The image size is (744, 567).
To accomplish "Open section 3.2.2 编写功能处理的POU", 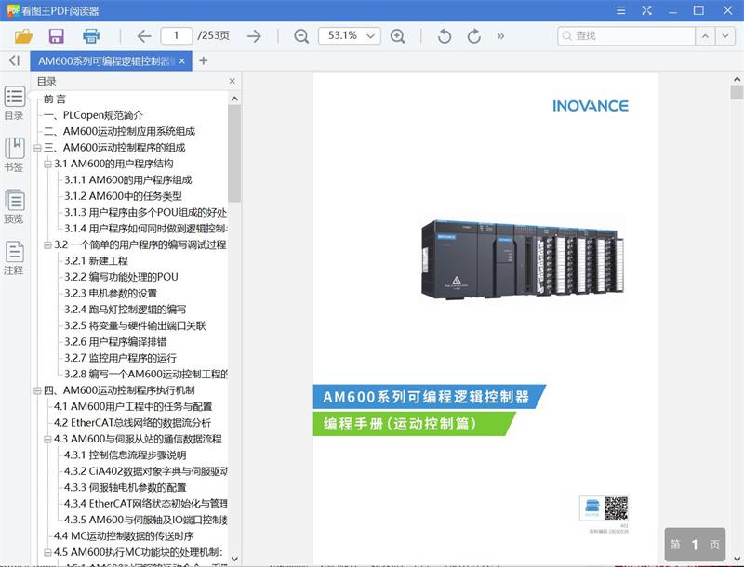I will tap(121, 277).
